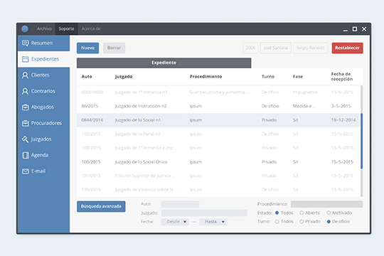384x256 pixels.
Task: Open the Acerca de menu
Action: click(91, 28)
